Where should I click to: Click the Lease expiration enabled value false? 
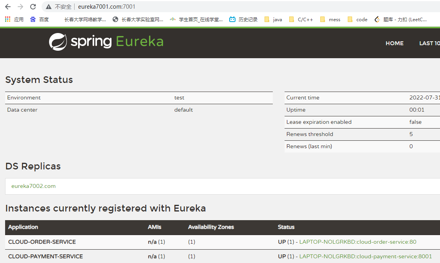coord(415,122)
